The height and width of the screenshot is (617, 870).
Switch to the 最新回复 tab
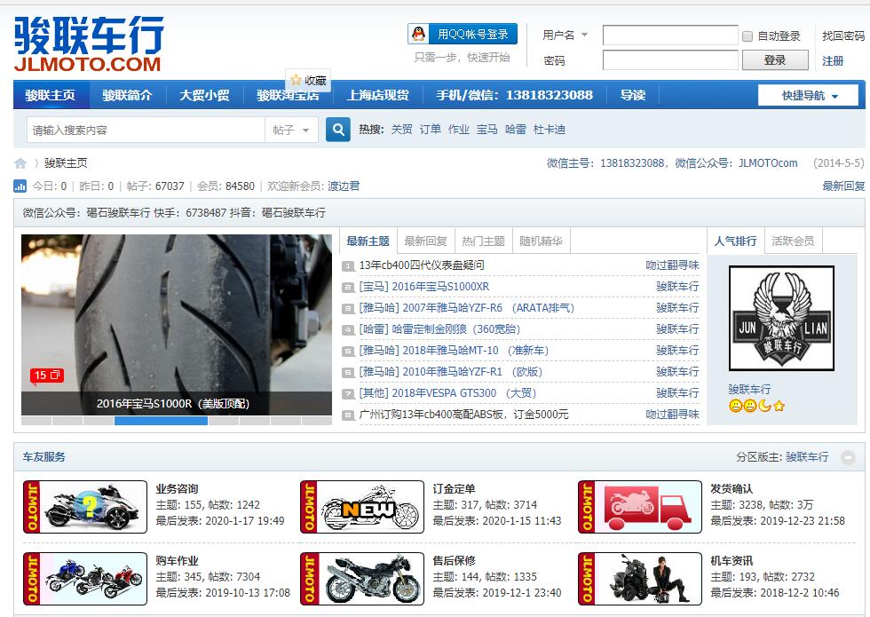coord(425,241)
